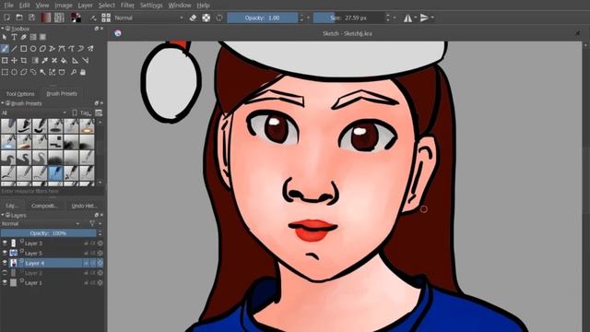
Task: Save the document from toolbar
Action: click(32, 18)
